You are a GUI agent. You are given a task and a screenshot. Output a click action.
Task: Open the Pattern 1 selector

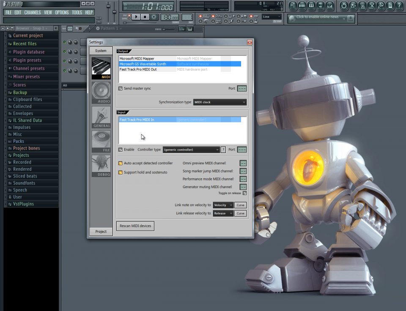(x=109, y=28)
